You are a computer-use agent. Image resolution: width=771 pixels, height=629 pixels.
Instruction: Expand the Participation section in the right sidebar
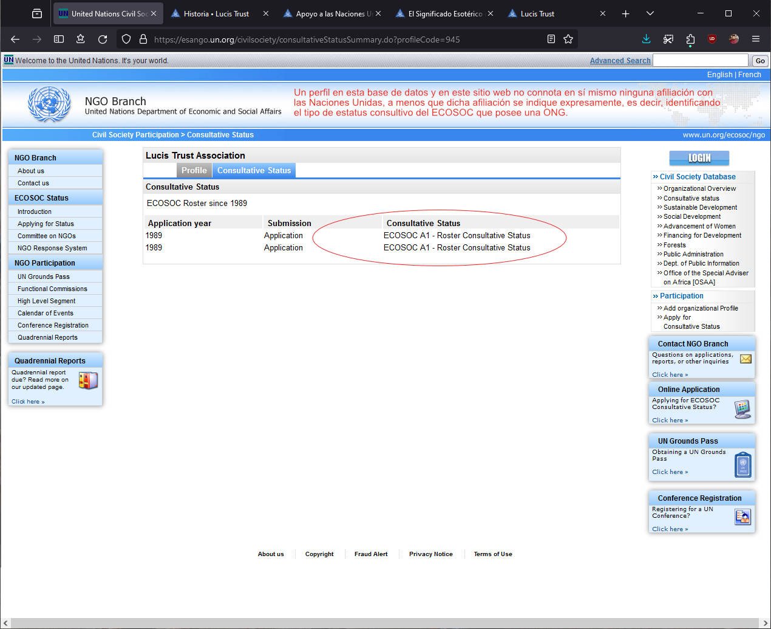[681, 296]
